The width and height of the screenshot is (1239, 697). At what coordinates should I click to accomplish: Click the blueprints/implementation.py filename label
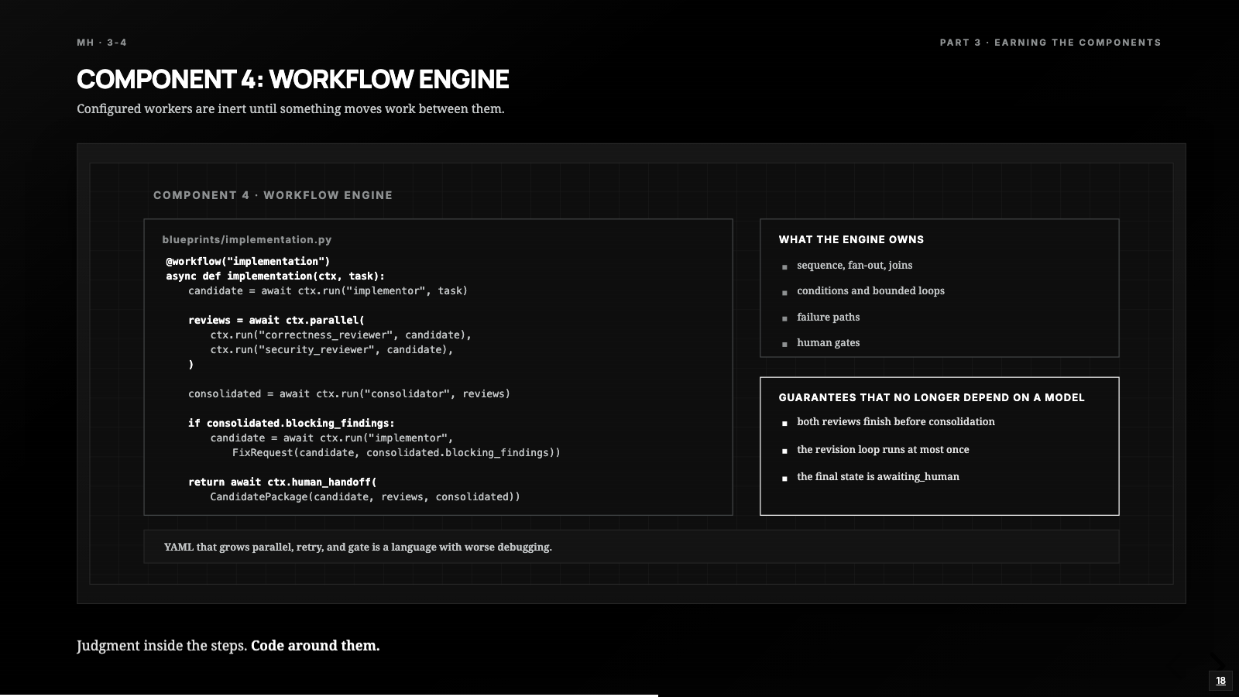tap(247, 240)
